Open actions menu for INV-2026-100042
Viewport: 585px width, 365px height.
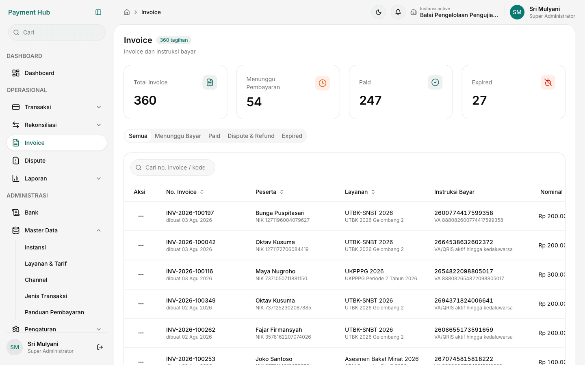[x=141, y=245]
